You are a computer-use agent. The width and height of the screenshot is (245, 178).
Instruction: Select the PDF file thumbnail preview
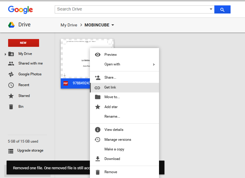[x=75, y=59]
